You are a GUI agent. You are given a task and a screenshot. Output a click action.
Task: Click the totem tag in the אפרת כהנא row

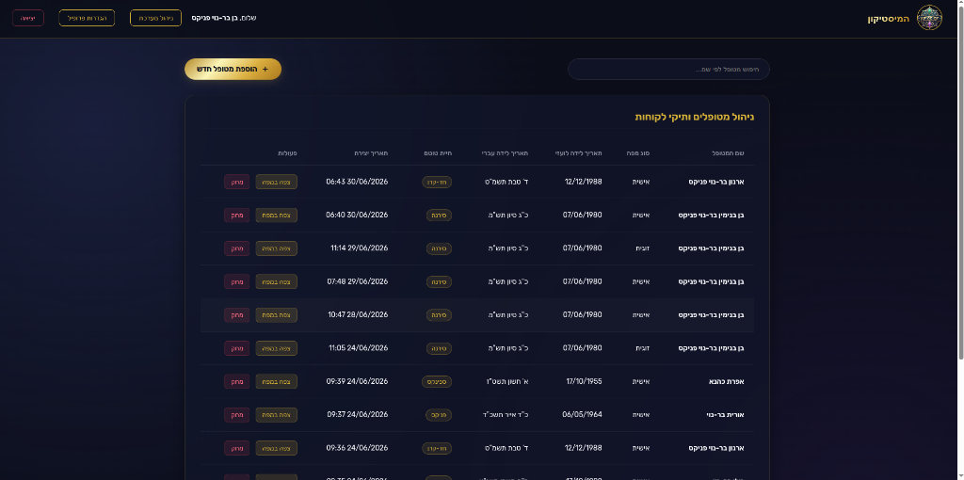tap(437, 382)
